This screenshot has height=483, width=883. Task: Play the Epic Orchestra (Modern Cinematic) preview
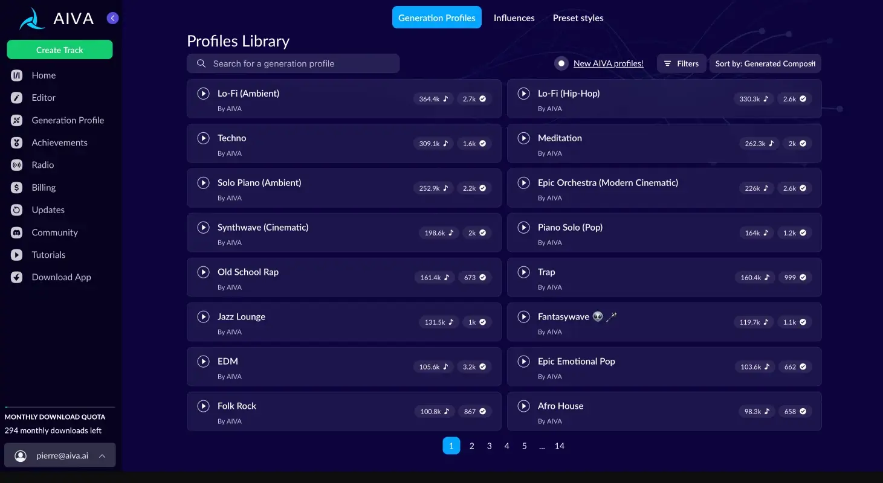[524, 183]
